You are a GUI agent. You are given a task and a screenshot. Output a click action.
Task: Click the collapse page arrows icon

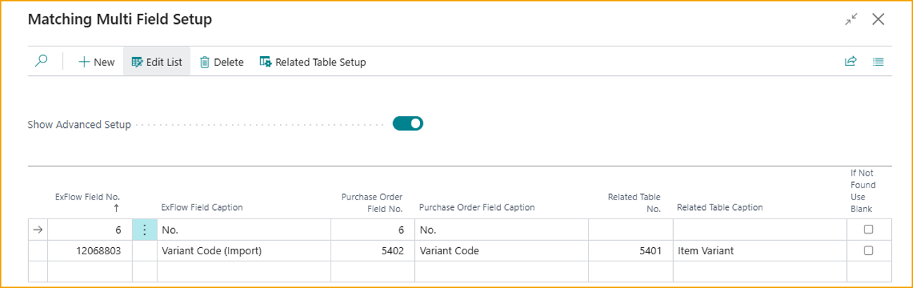pos(851,20)
